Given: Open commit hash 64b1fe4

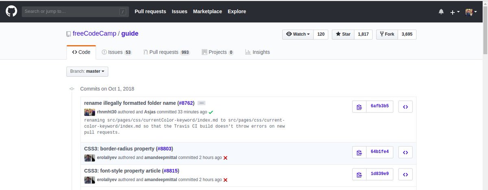Looking at the screenshot, I should [379, 152].
